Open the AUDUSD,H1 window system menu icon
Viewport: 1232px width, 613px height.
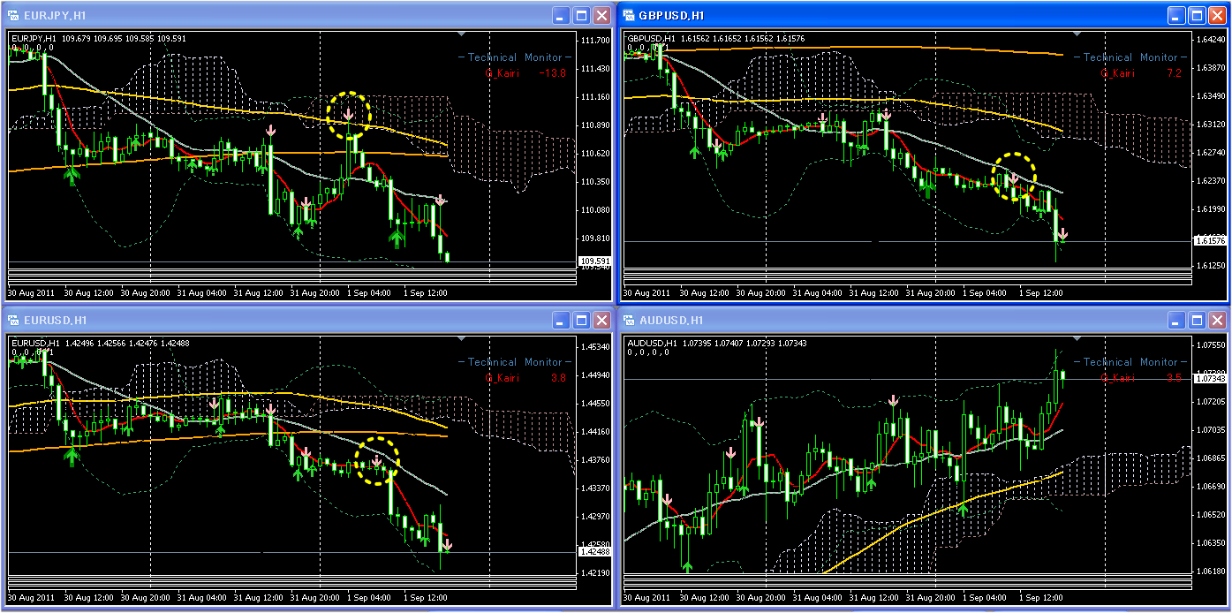629,320
